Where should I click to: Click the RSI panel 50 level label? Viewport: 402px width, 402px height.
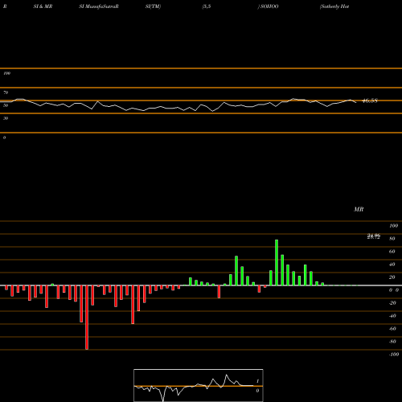(x=6, y=105)
